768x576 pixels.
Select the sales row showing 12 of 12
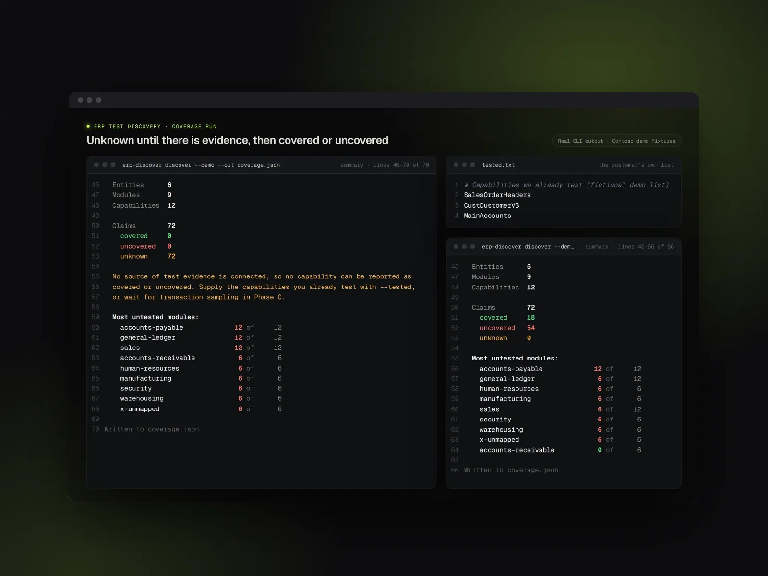[x=201, y=348]
